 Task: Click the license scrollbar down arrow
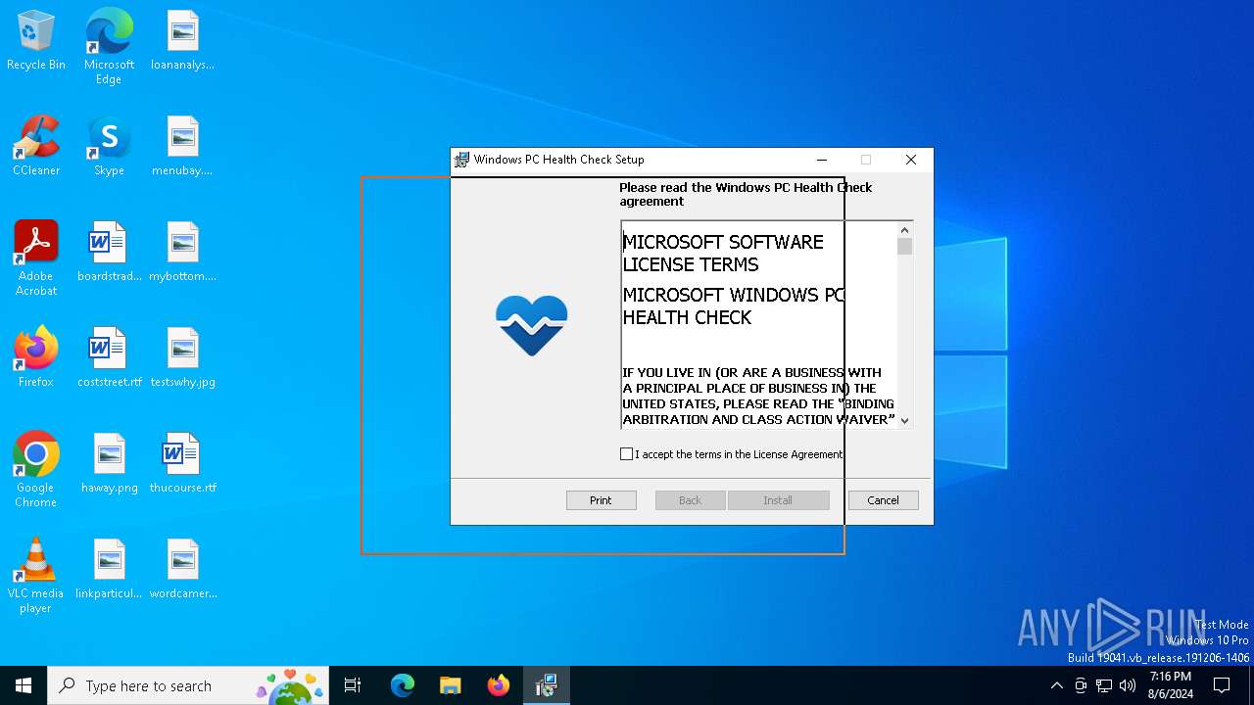click(x=904, y=420)
